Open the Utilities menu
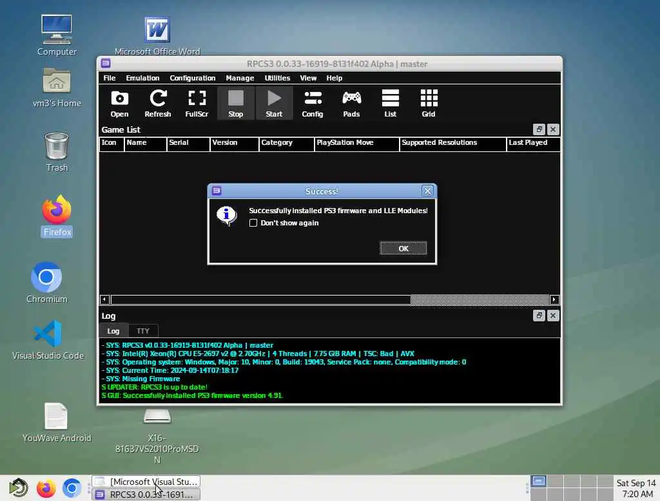 click(x=277, y=78)
